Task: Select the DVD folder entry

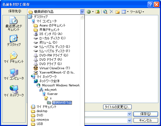Action: (37, 115)
